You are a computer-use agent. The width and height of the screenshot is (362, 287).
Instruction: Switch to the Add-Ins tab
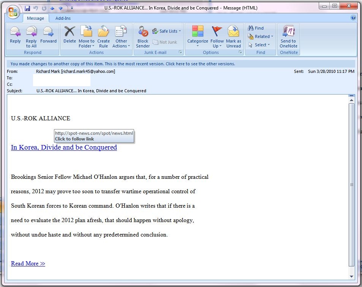pyautogui.click(x=63, y=18)
